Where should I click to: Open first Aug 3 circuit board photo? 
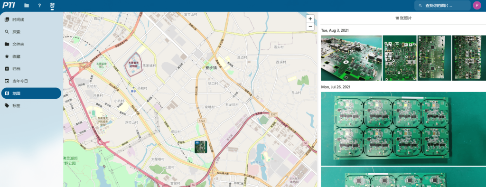click(351, 58)
